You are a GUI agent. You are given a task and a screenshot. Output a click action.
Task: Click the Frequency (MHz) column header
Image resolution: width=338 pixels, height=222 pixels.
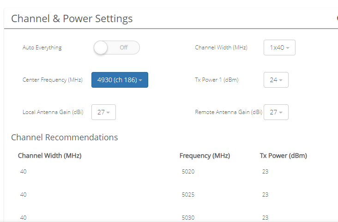tap(205, 156)
